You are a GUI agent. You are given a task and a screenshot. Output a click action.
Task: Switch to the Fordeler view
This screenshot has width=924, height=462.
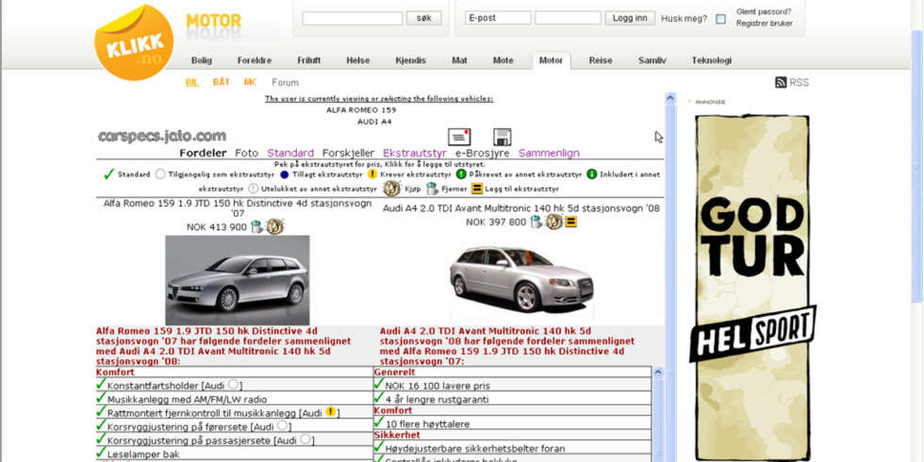(x=203, y=153)
